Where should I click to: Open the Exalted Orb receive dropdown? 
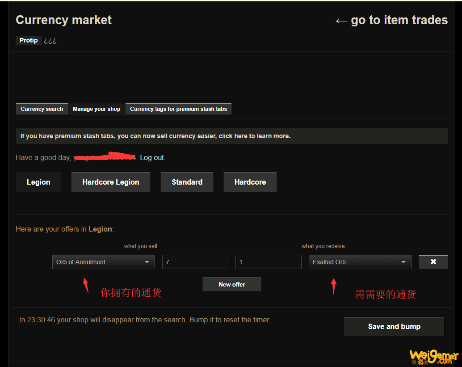360,262
